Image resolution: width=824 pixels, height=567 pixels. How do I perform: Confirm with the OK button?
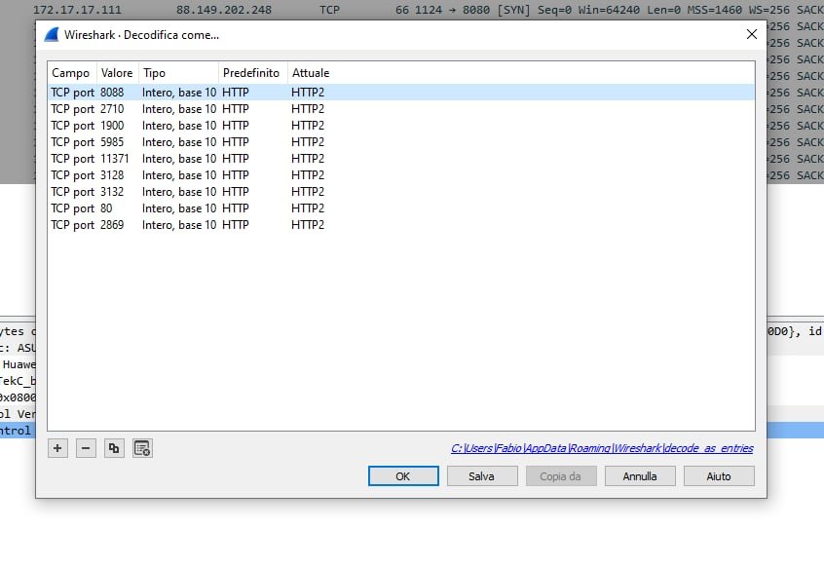click(403, 476)
